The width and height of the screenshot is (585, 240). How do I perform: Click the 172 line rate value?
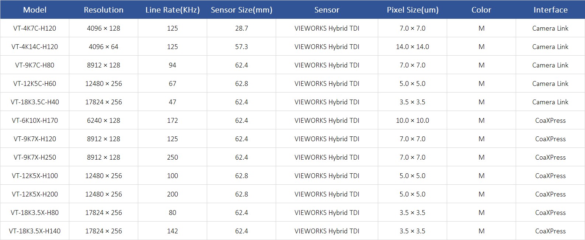[173, 121]
